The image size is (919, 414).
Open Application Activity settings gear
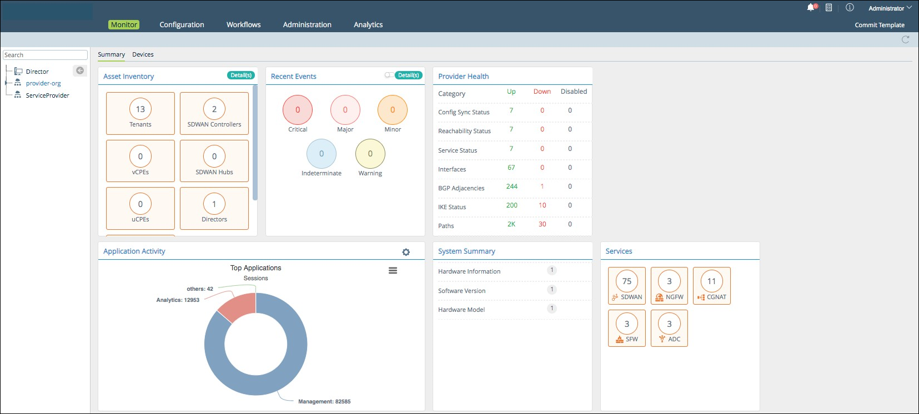[406, 252]
